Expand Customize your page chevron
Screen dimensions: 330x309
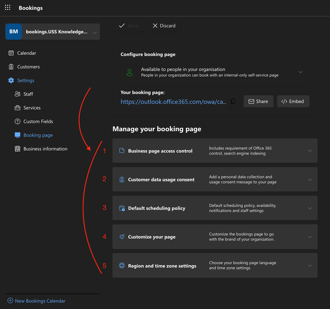point(310,237)
